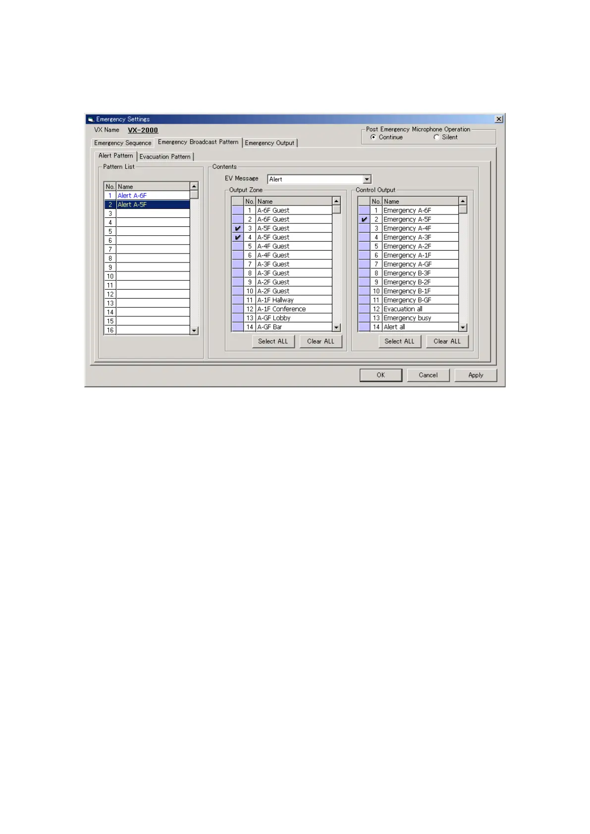Select the Silent radio button
This screenshot has height=834, width=590.
tap(436, 137)
